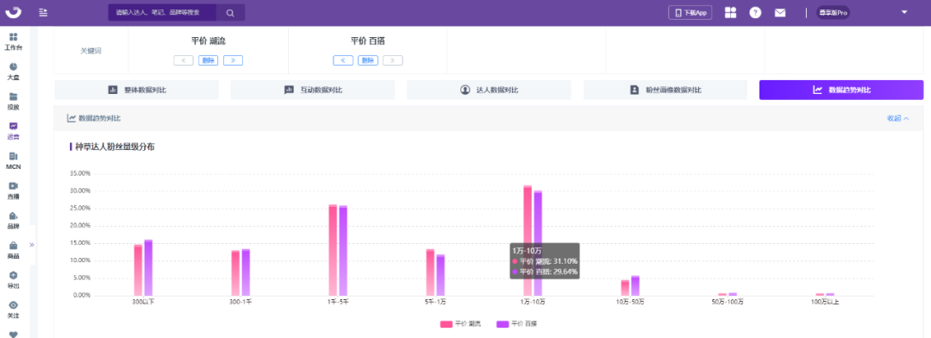The height and width of the screenshot is (338, 931).
Task: Move 平价 百搭 keyword right
Action: (393, 60)
